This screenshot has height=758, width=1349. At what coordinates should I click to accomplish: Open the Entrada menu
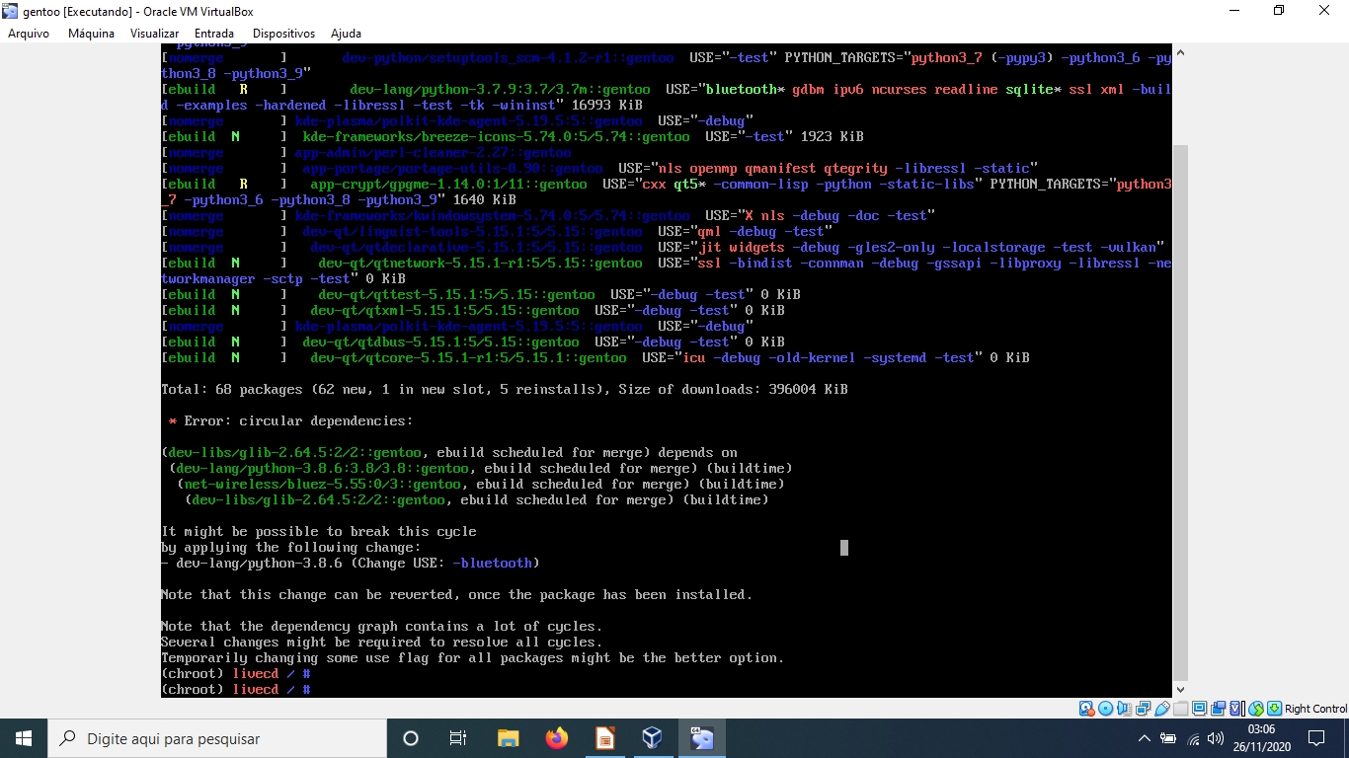(214, 34)
